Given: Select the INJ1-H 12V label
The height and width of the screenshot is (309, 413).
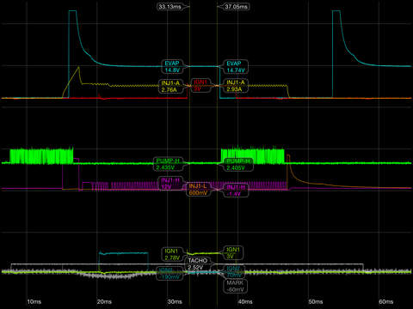Looking at the screenshot, I should pyautogui.click(x=170, y=184).
